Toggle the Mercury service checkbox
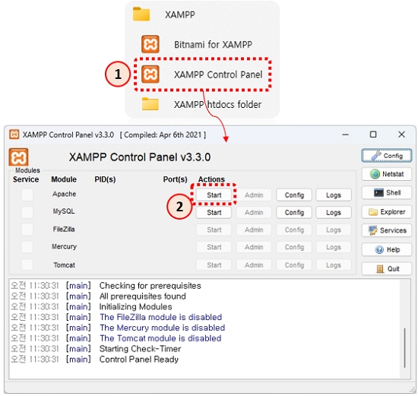Viewport: 418px width, 396px height. pyautogui.click(x=27, y=247)
